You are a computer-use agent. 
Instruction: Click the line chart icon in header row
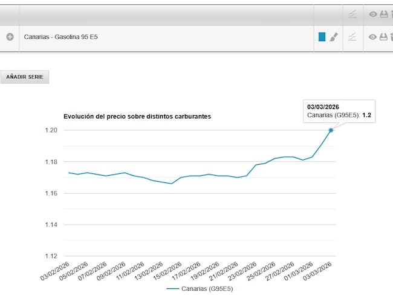(352, 14)
